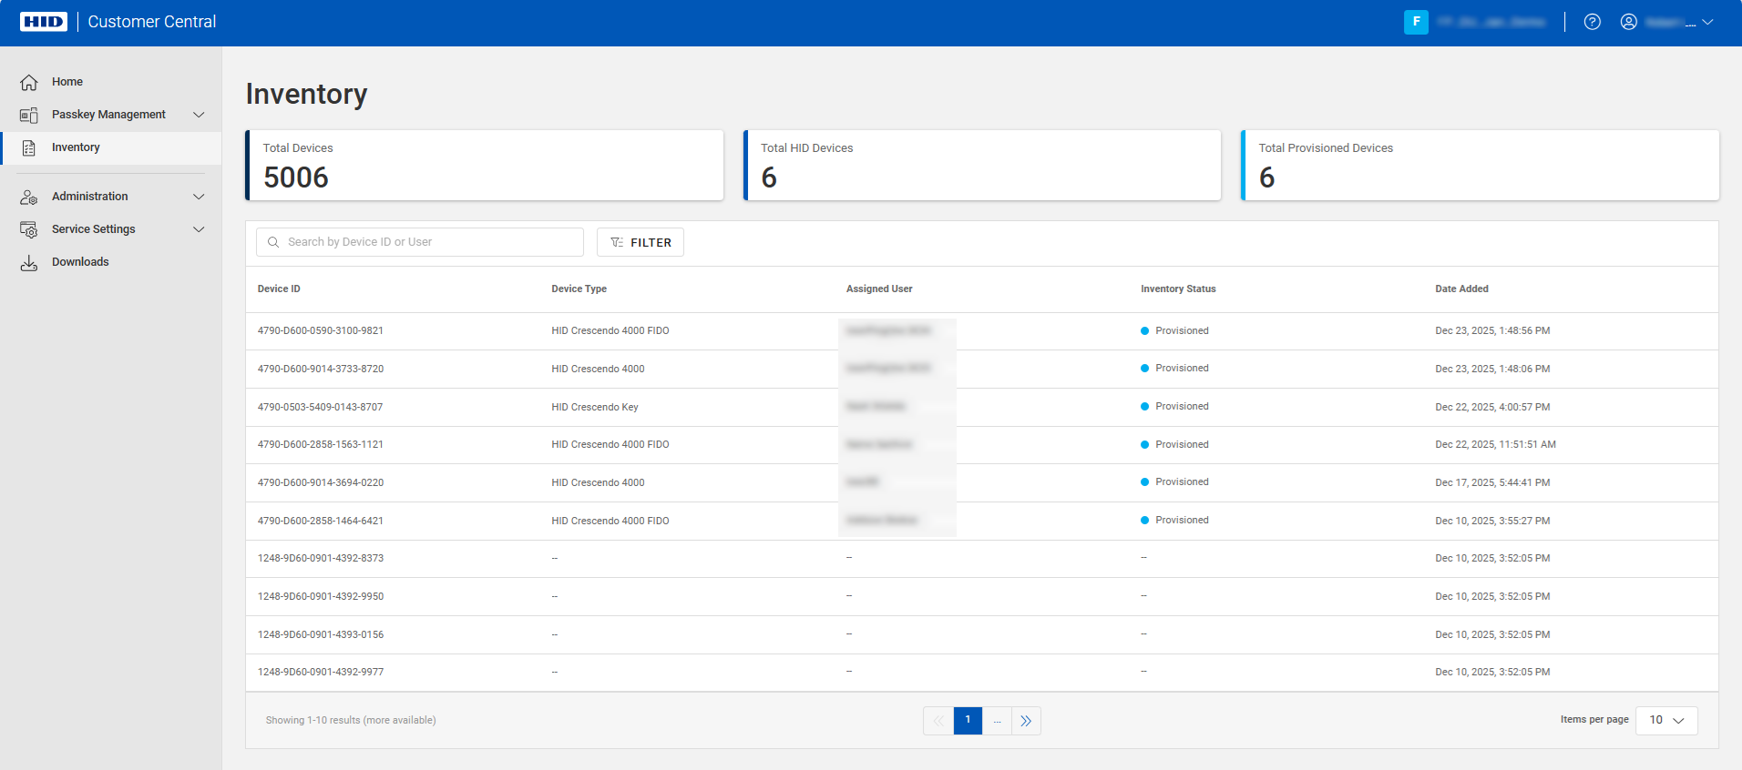The height and width of the screenshot is (770, 1742).
Task: Click the FILTER button
Action: pyautogui.click(x=640, y=242)
